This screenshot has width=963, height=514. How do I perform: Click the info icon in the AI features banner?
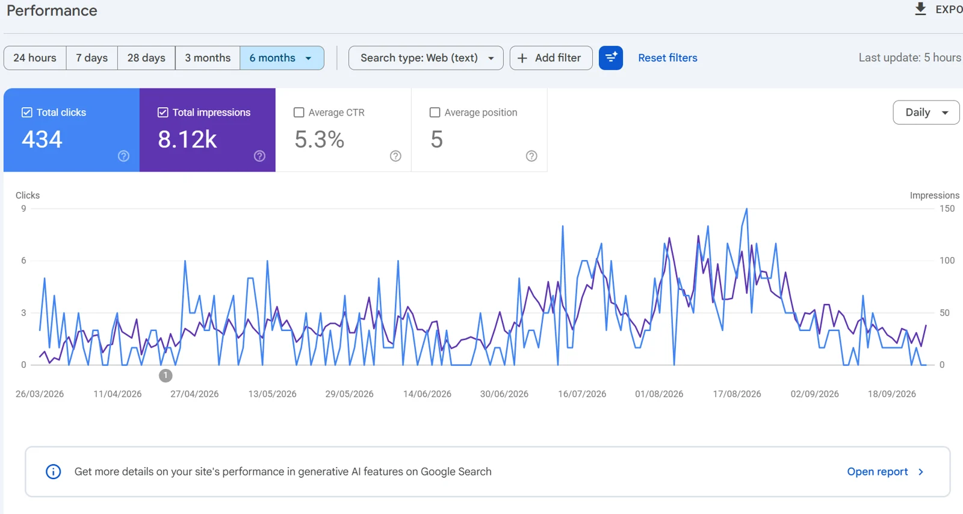tap(54, 472)
